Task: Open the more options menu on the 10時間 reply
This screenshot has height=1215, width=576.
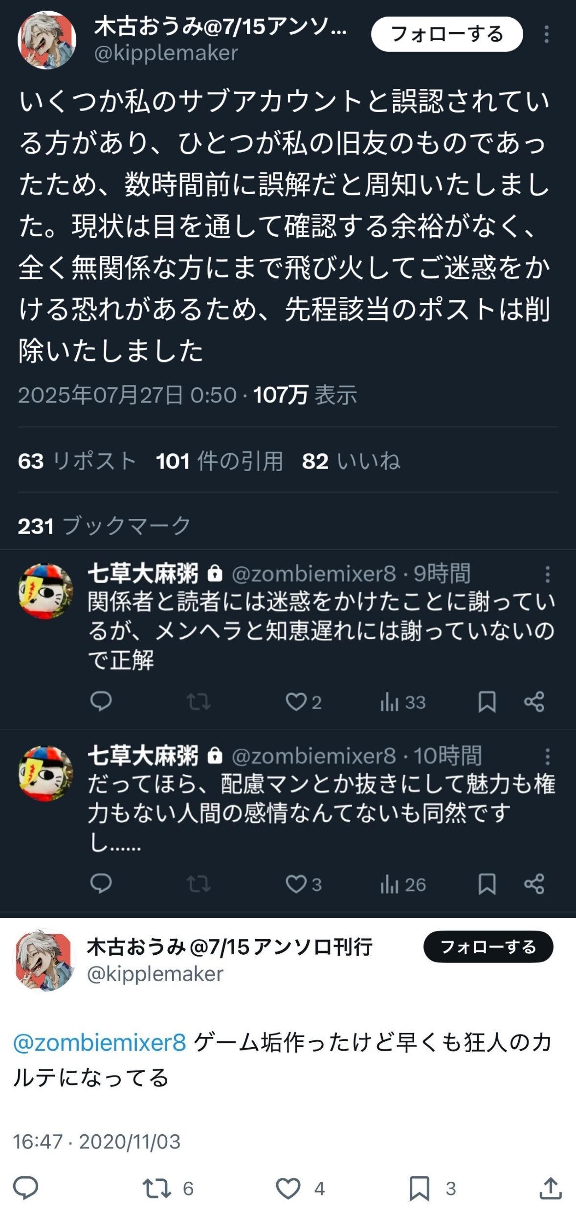Action: 547,756
